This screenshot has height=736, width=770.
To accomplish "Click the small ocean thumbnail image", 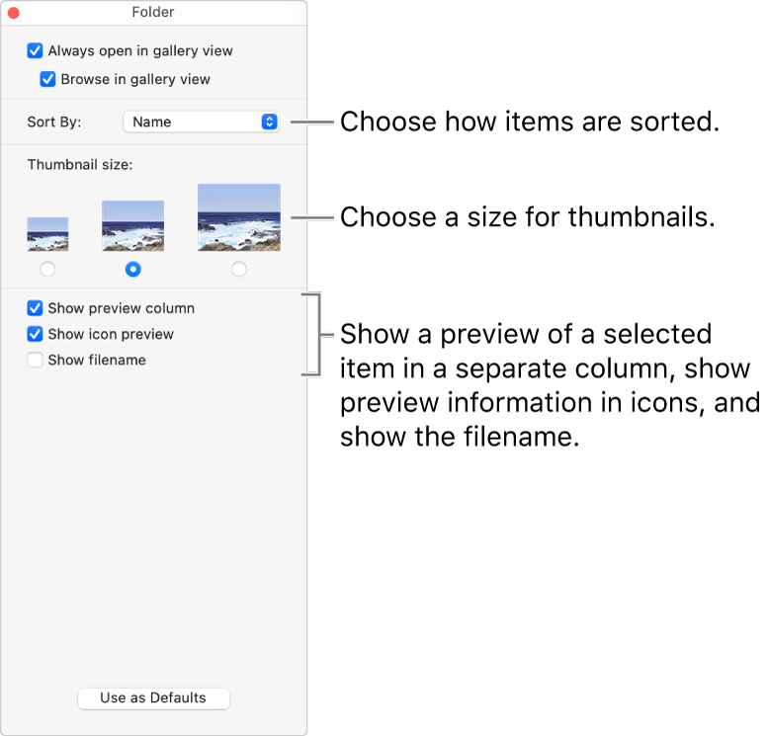I will [47, 234].
